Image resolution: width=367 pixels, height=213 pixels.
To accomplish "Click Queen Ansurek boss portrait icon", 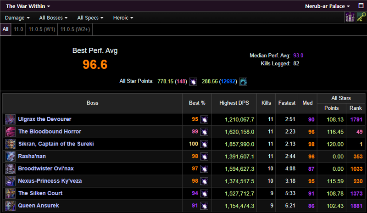I will click(10, 206).
